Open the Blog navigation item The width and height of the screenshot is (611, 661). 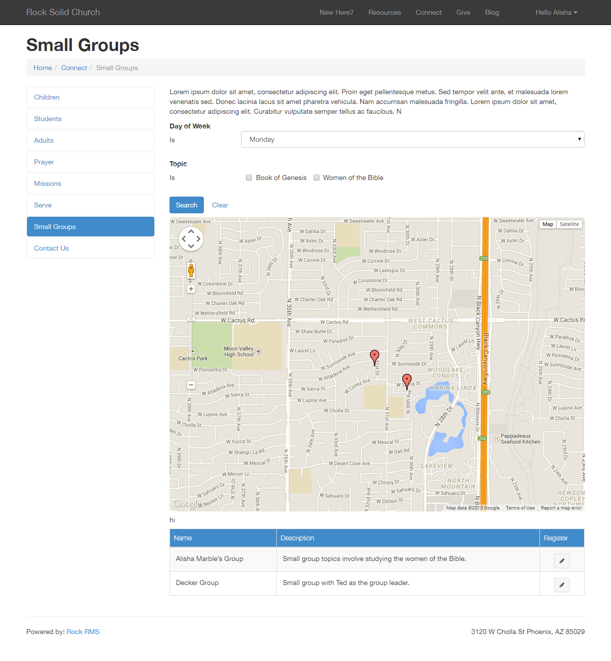click(492, 12)
